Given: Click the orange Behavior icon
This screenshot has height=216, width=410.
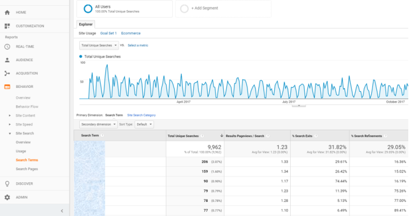Looking at the screenshot, I should [x=7, y=87].
